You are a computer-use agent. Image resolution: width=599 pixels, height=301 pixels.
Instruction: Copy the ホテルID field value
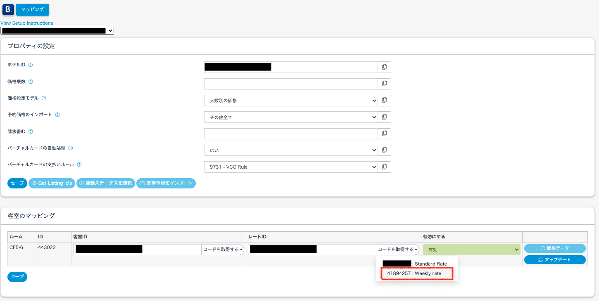point(384,67)
